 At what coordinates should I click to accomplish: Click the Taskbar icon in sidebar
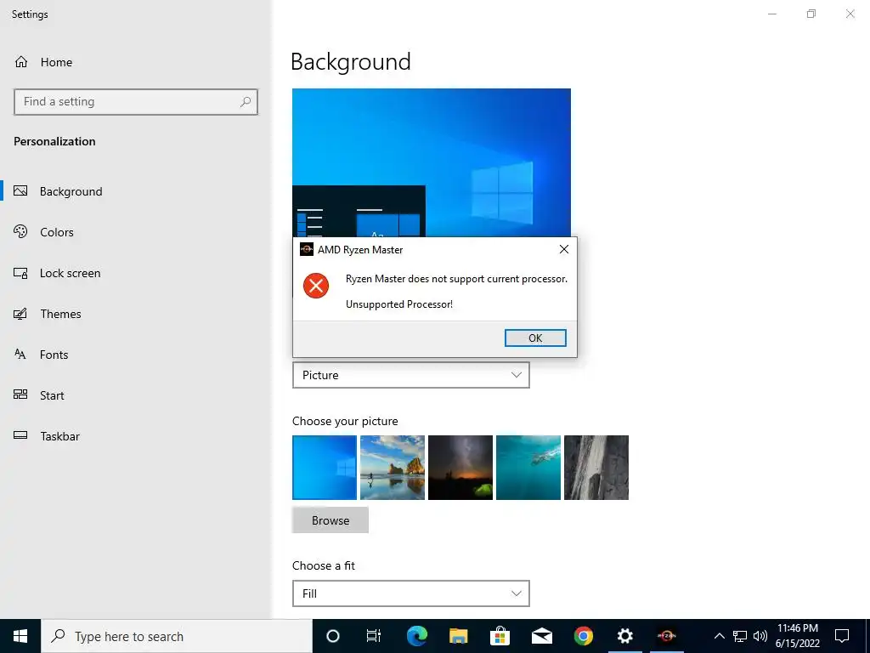click(20, 435)
